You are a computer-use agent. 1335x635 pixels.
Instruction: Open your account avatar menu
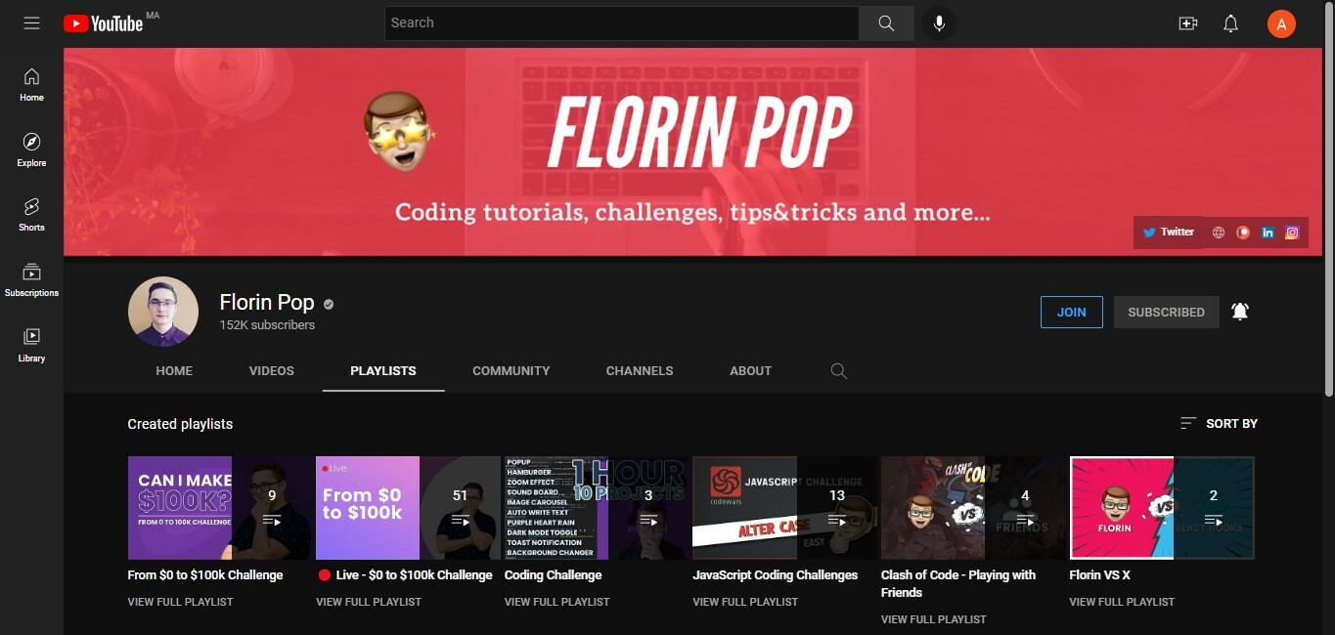pos(1281,22)
